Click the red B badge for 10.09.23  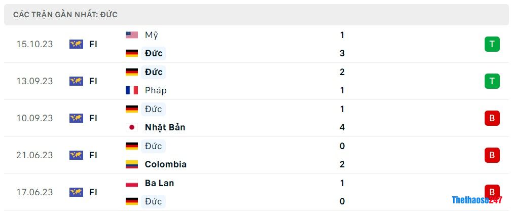pyautogui.click(x=492, y=118)
